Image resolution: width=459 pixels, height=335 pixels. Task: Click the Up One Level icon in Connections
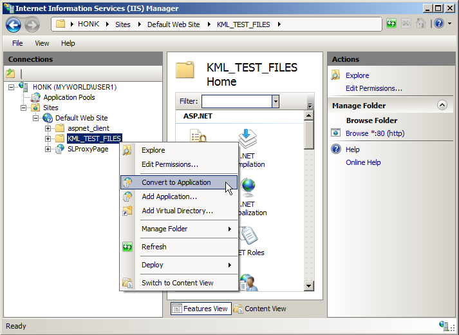point(10,73)
